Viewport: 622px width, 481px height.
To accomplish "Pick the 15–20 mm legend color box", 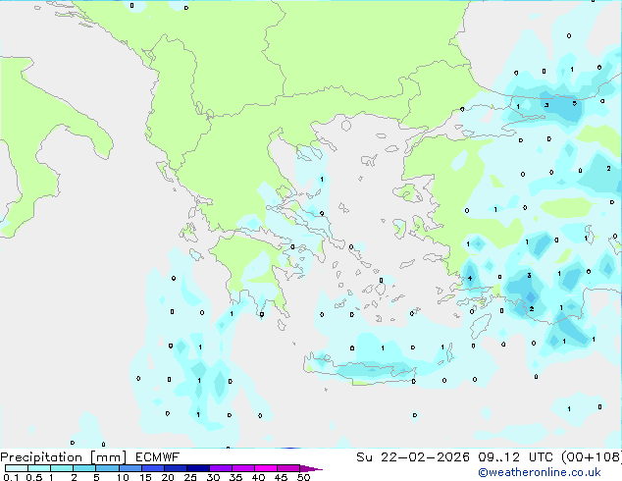I will click(x=153, y=468).
